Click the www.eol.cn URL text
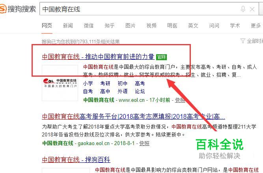 pos(132,100)
